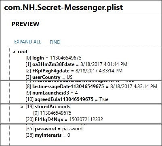Image resolution: width=162 pixels, height=146 pixels.
Task: Click the root node label
Action: coord(23,51)
